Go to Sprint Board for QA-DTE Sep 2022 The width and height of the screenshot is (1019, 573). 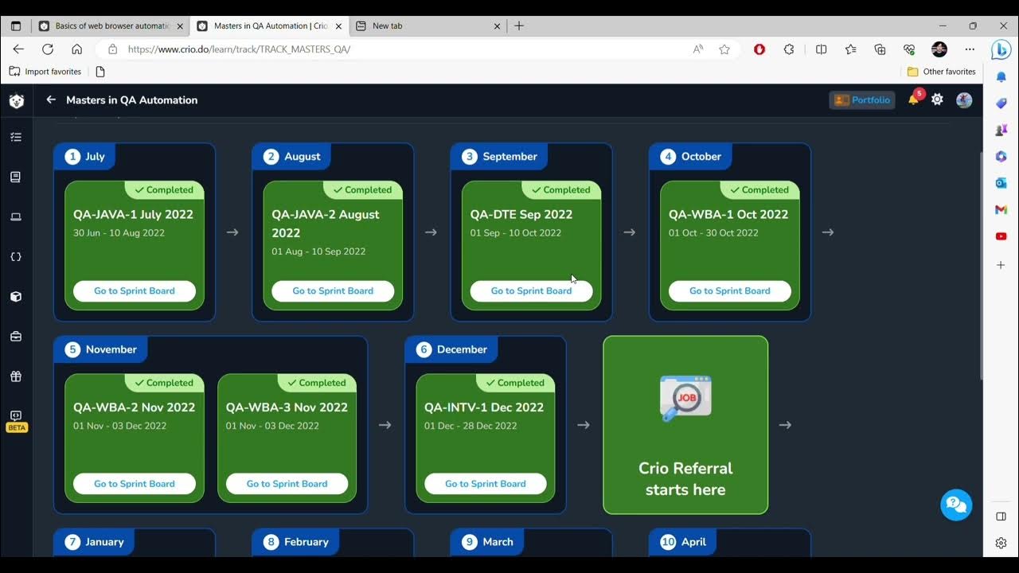pyautogui.click(x=531, y=290)
